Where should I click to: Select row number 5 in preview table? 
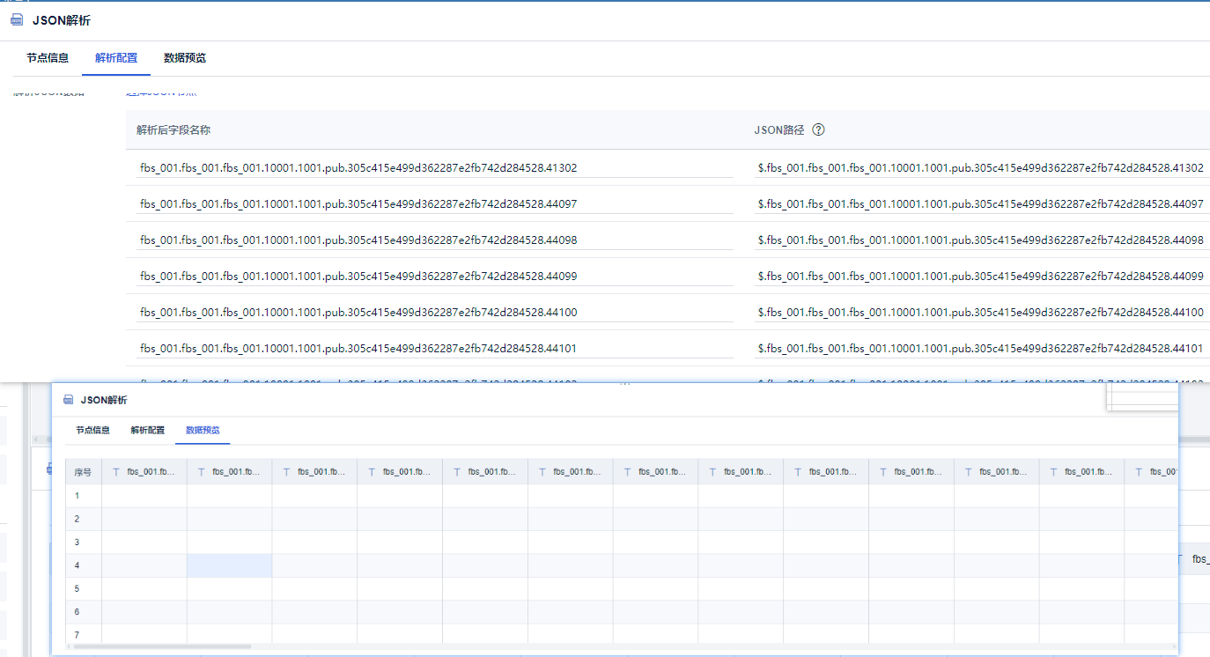[x=77, y=587]
